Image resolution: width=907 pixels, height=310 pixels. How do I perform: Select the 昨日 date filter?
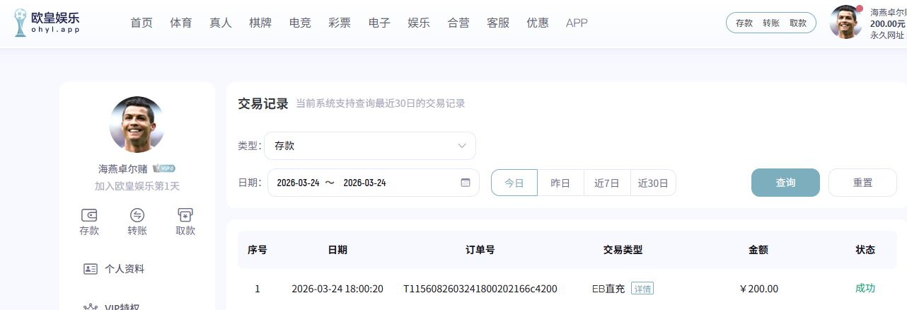tap(560, 183)
